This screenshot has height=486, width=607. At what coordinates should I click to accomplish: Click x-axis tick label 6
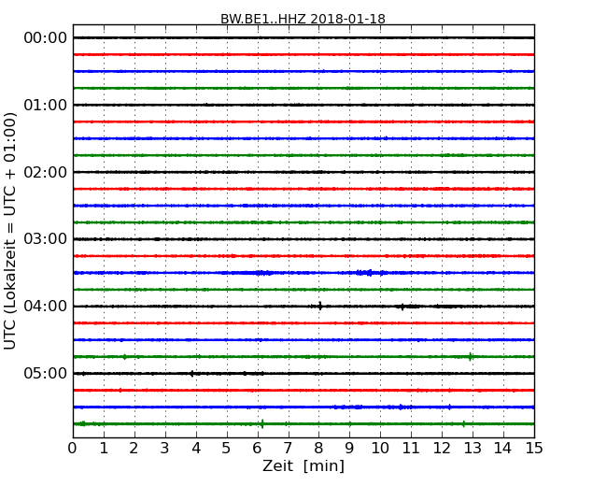click(x=257, y=449)
